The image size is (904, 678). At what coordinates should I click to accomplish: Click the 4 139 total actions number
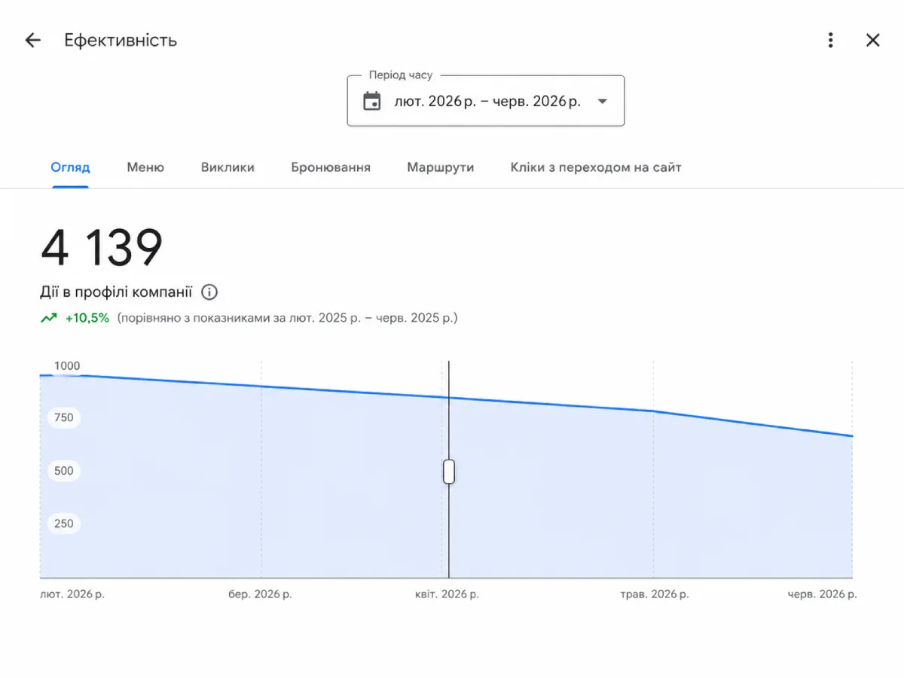coord(102,248)
